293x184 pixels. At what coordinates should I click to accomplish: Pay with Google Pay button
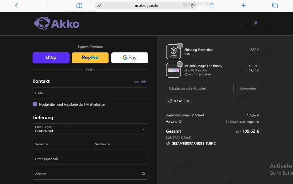(x=130, y=58)
